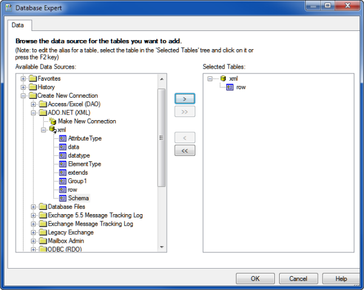
Task: Click the ElementType table icon
Action: (62, 164)
